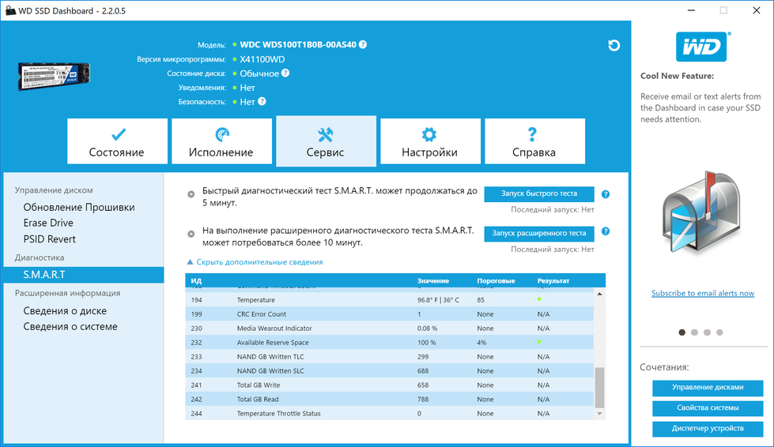Select Erase Drive in sidebar
Screen dimensions: 774x447
click(48, 223)
